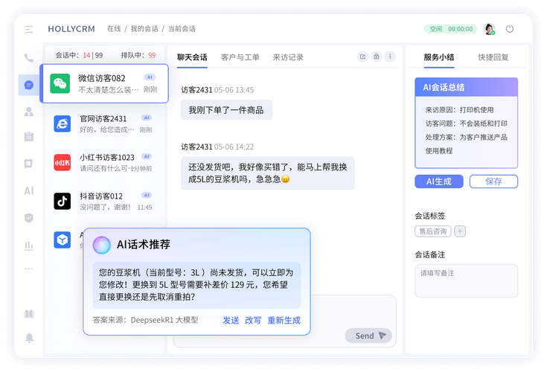Click the blue cube app channel icon
The height and width of the screenshot is (372, 547).
tap(63, 240)
